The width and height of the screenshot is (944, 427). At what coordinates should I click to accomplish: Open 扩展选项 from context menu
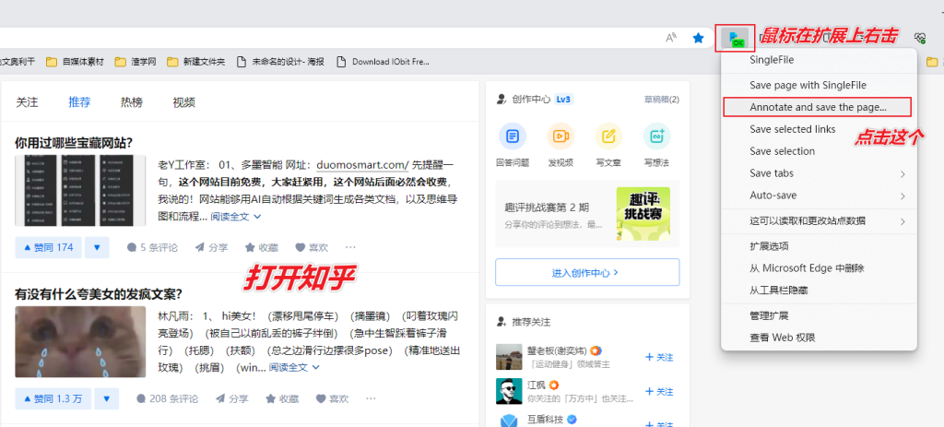pyautogui.click(x=819, y=246)
